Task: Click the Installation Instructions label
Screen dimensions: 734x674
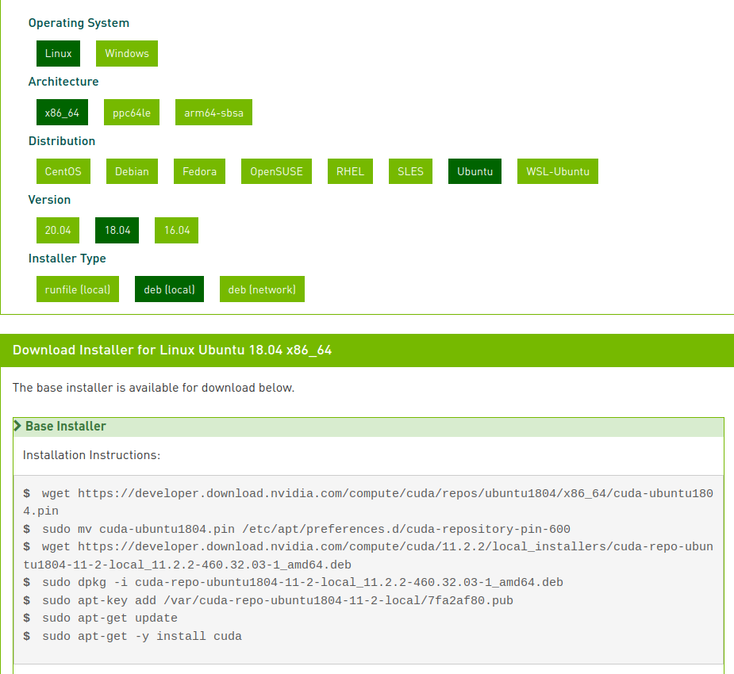Action: (x=92, y=455)
